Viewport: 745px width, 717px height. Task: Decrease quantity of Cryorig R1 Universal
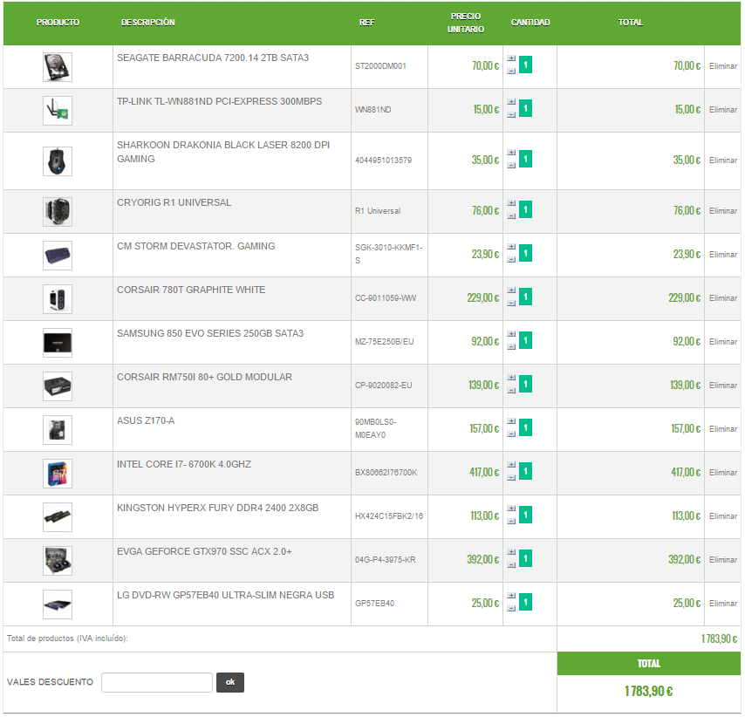[x=511, y=216]
